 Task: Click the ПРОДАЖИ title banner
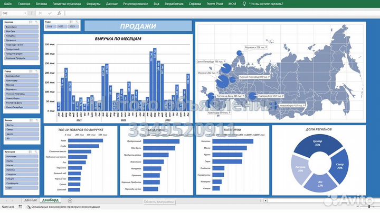pos(138,26)
